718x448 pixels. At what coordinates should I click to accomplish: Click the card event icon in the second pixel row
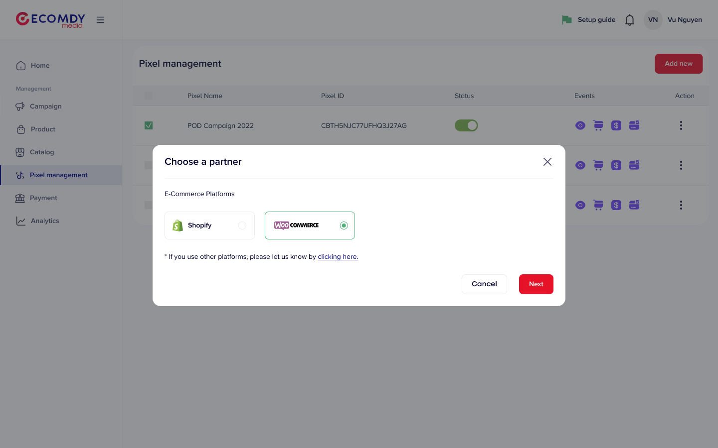[x=634, y=165]
